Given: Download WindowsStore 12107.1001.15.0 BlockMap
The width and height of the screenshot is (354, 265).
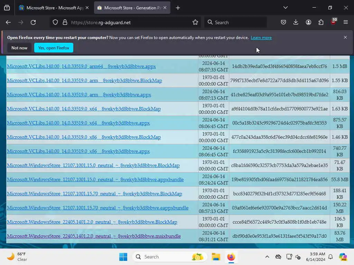Looking at the screenshot, I should (x=93, y=165).
